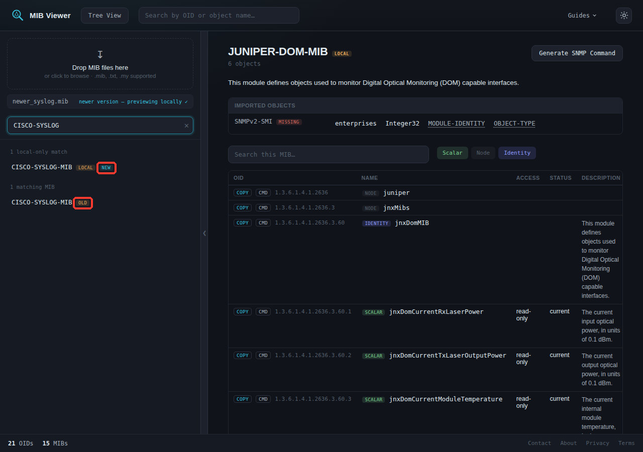Click the enterprises imported object

(356, 124)
